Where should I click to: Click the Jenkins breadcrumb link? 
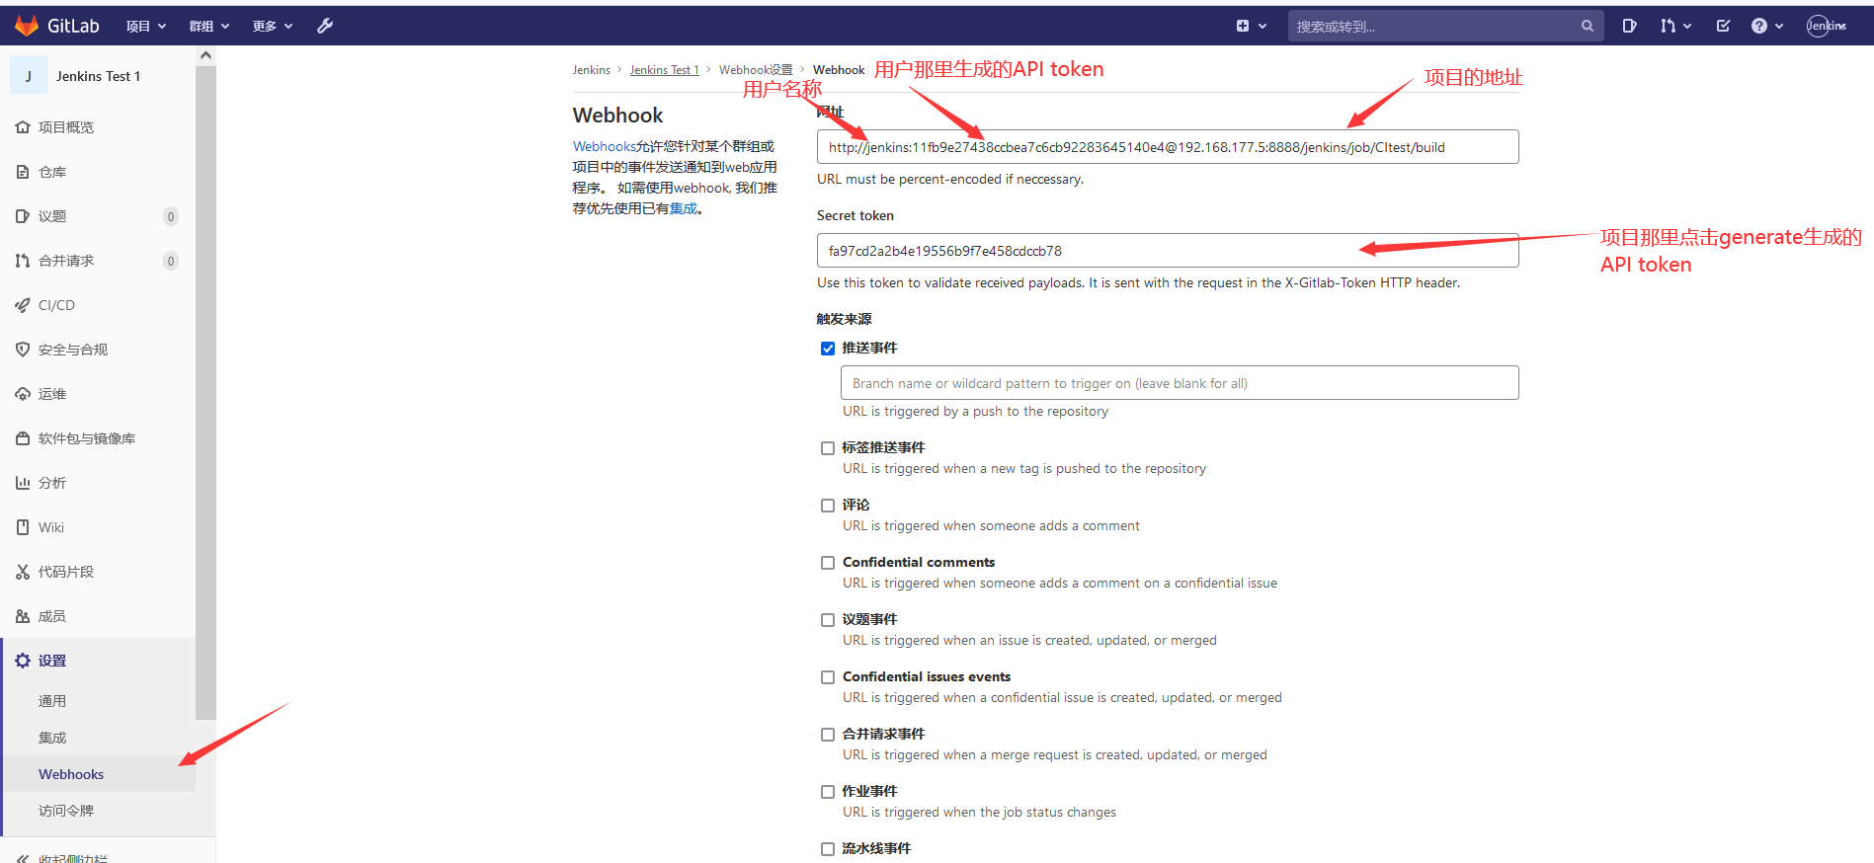592,70
